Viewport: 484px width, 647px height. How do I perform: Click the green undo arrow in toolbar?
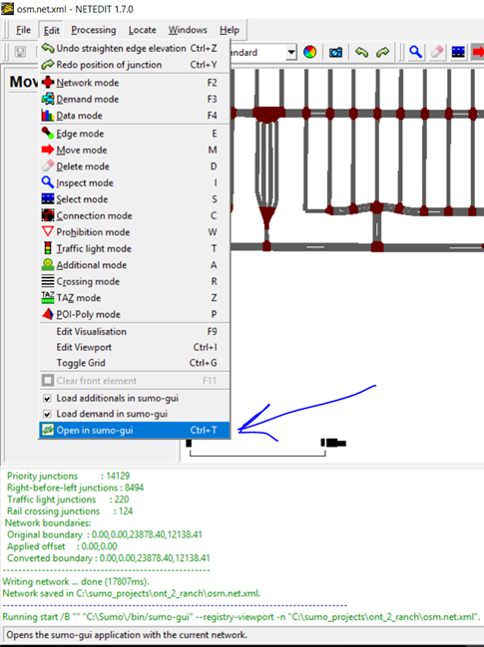click(362, 53)
